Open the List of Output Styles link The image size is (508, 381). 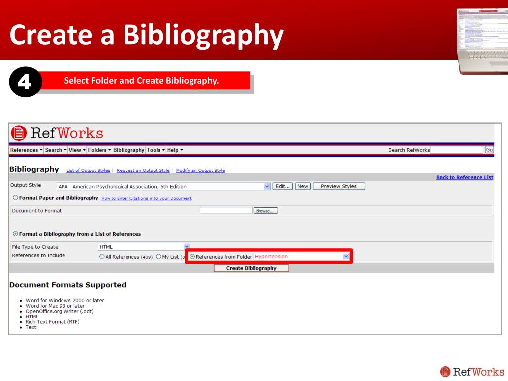(88, 170)
